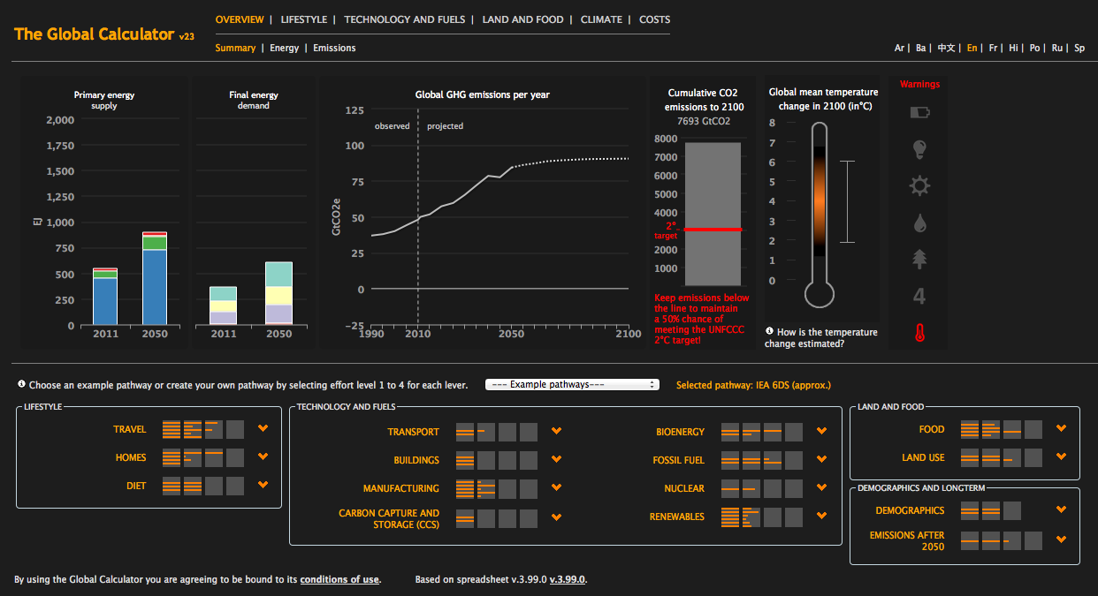
Task: Expand the Emissions After 2050 lever
Action: [1061, 539]
